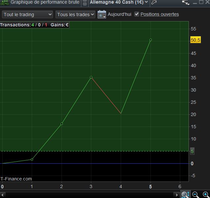The width and height of the screenshot is (210, 198).
Task: Click the T-Finance.com watermark link
Action: tap(17, 179)
